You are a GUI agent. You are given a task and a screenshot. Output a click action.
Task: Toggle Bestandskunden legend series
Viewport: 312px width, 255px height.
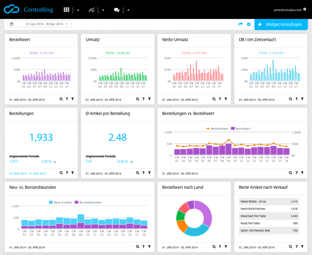click(88, 202)
